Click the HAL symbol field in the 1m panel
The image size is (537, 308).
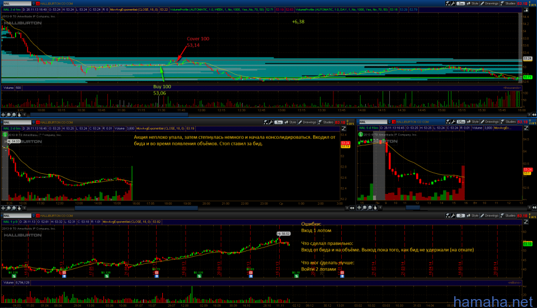(x=17, y=3)
